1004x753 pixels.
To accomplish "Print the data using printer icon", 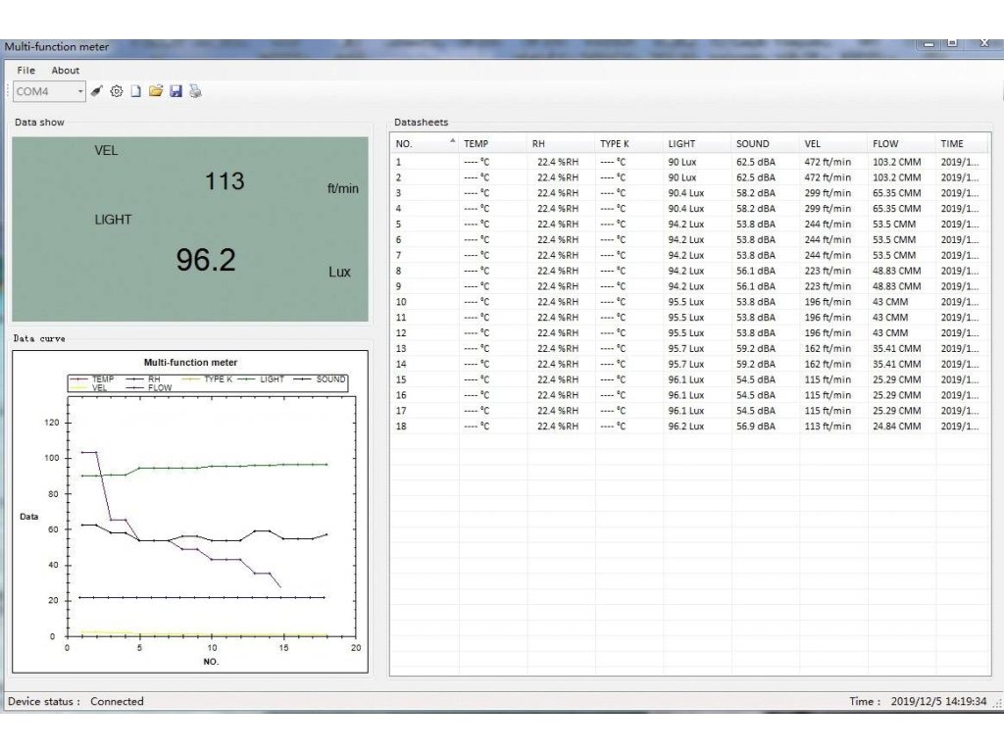I will [196, 91].
